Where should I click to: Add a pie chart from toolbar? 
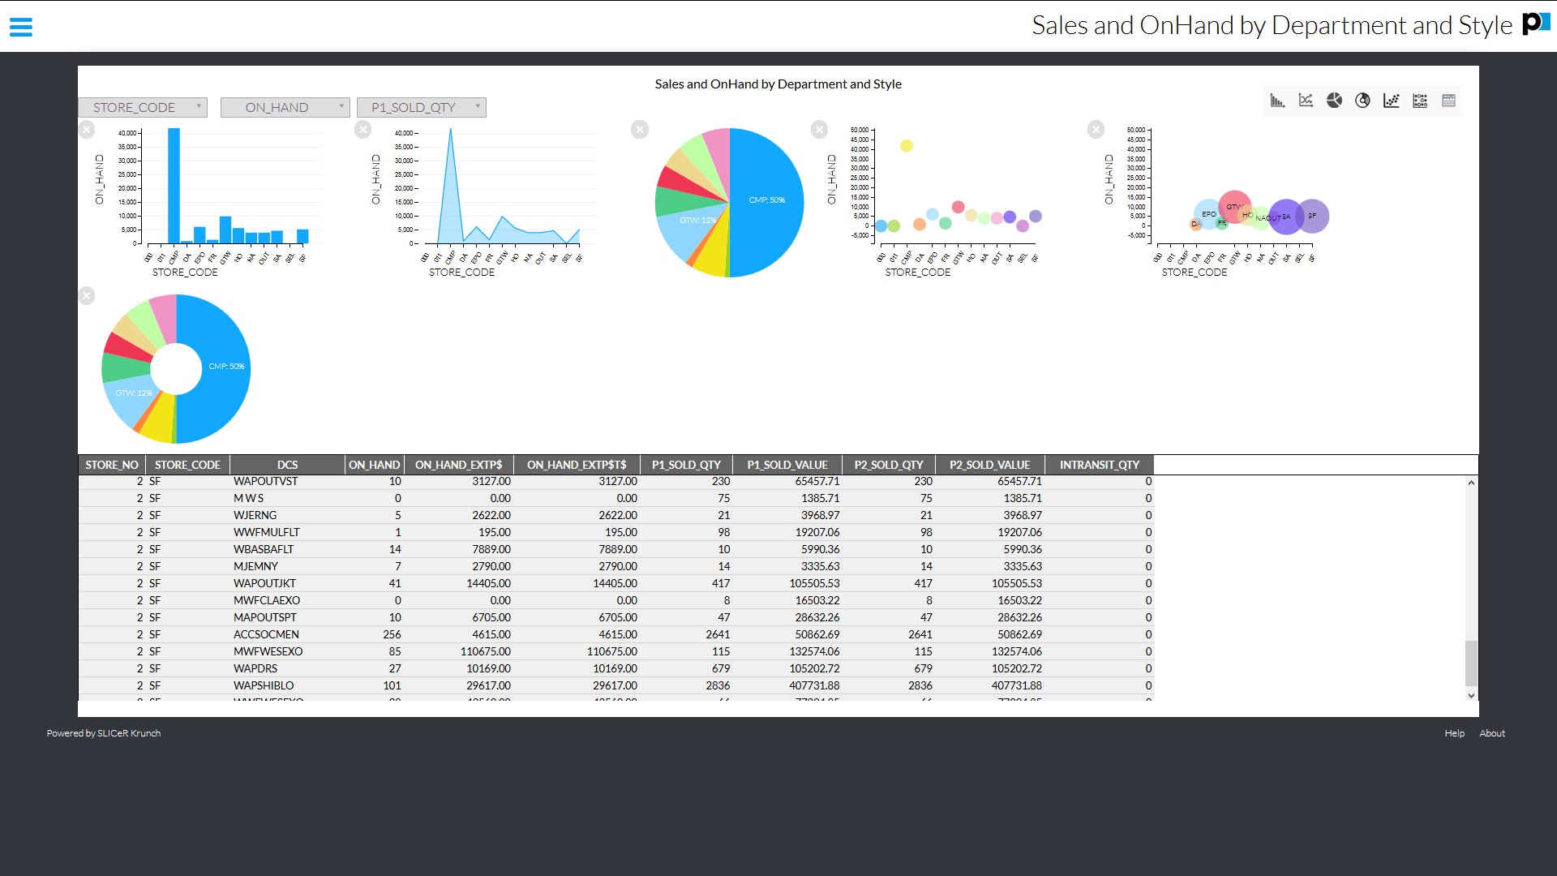[x=1334, y=101]
